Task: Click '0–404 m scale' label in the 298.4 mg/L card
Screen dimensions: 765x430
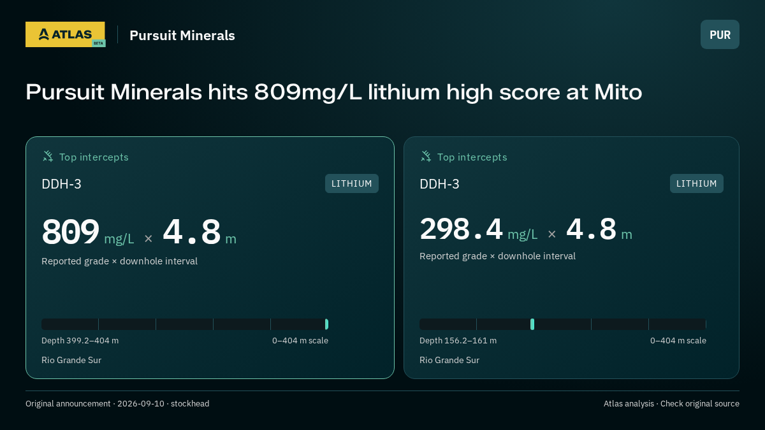Action: point(678,340)
